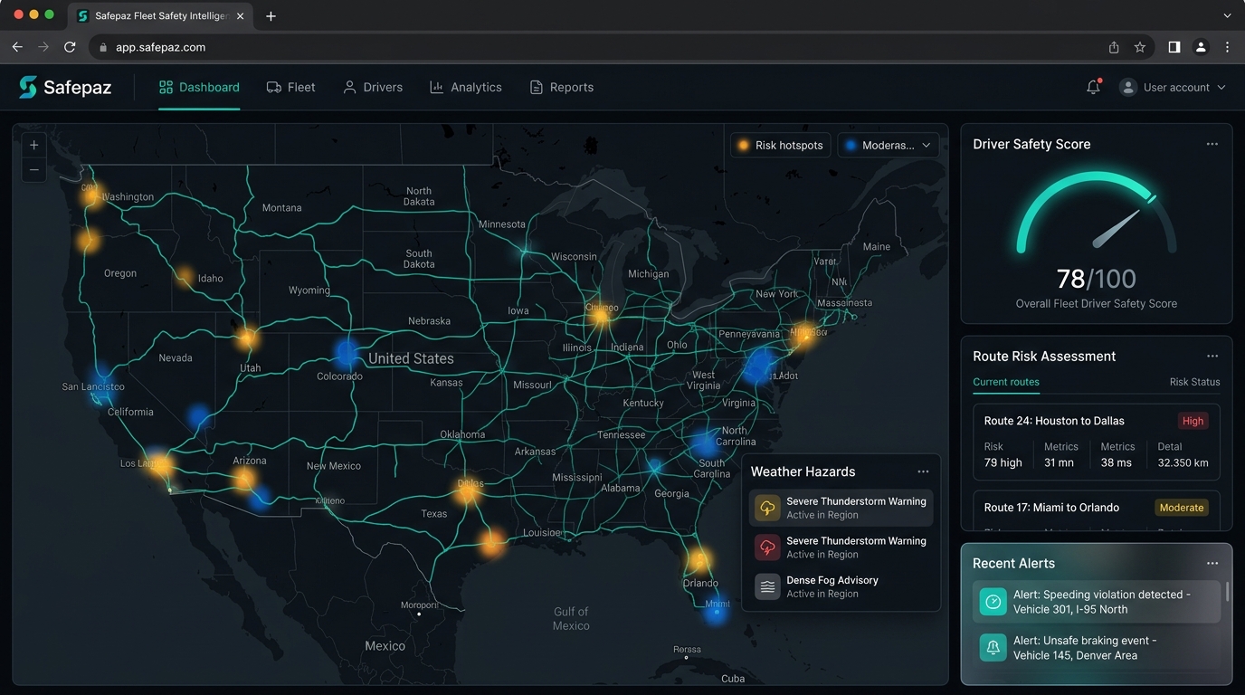Click the Moderate risk badge

coord(1182,508)
